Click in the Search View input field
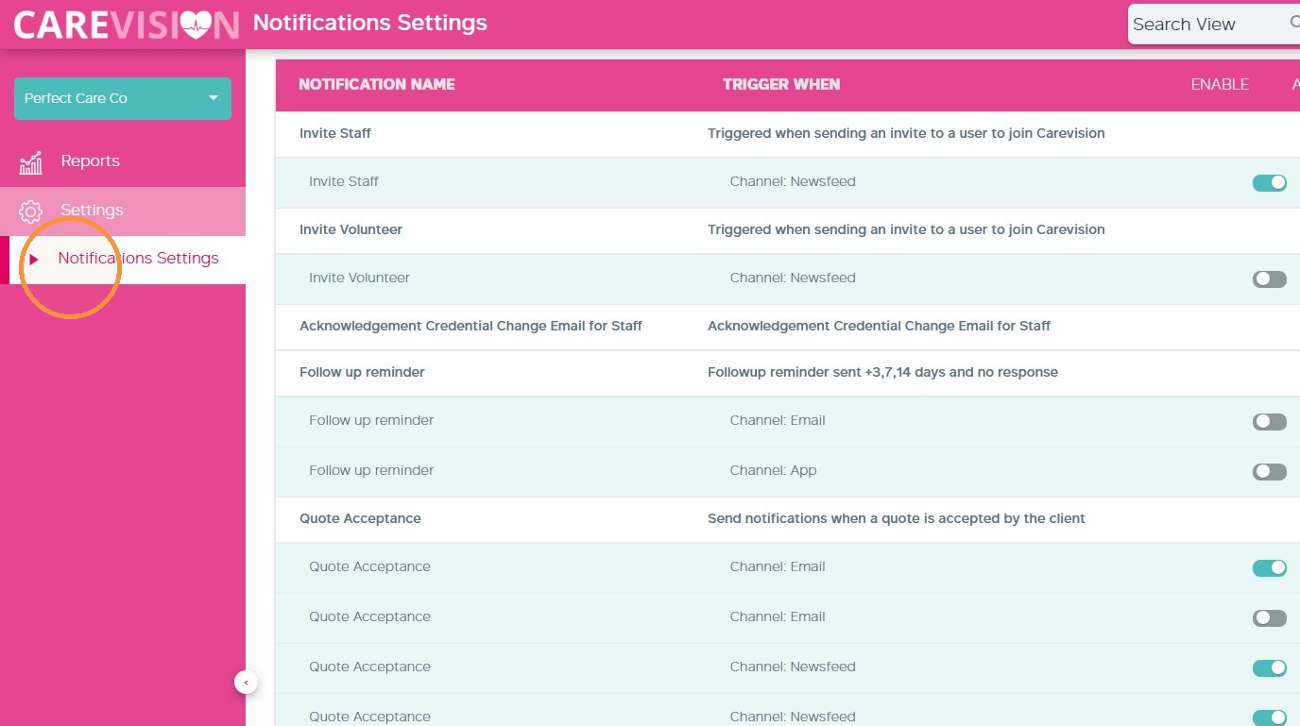The width and height of the screenshot is (1300, 726). click(x=1209, y=25)
